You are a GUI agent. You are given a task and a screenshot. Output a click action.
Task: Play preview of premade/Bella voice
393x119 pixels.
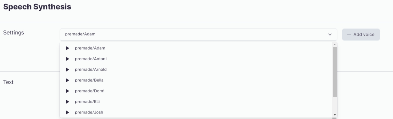point(67,80)
